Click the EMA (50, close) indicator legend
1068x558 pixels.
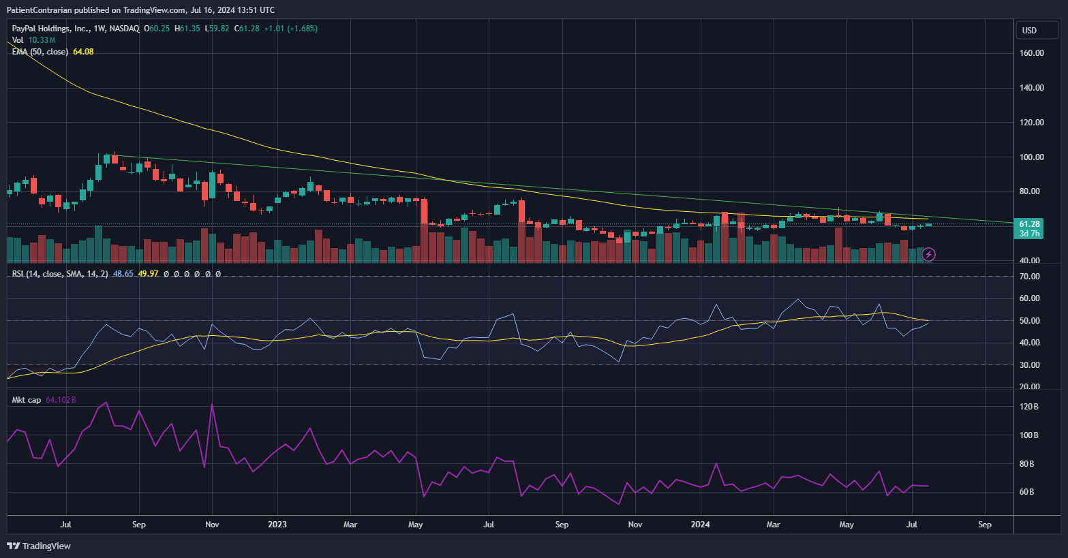(40, 52)
